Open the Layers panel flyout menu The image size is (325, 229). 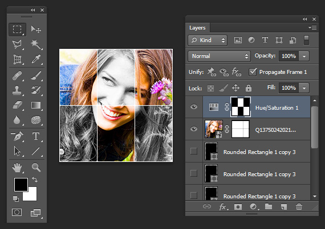tap(312, 27)
